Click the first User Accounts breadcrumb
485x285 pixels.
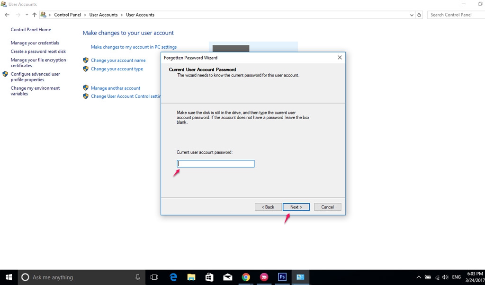103,15
